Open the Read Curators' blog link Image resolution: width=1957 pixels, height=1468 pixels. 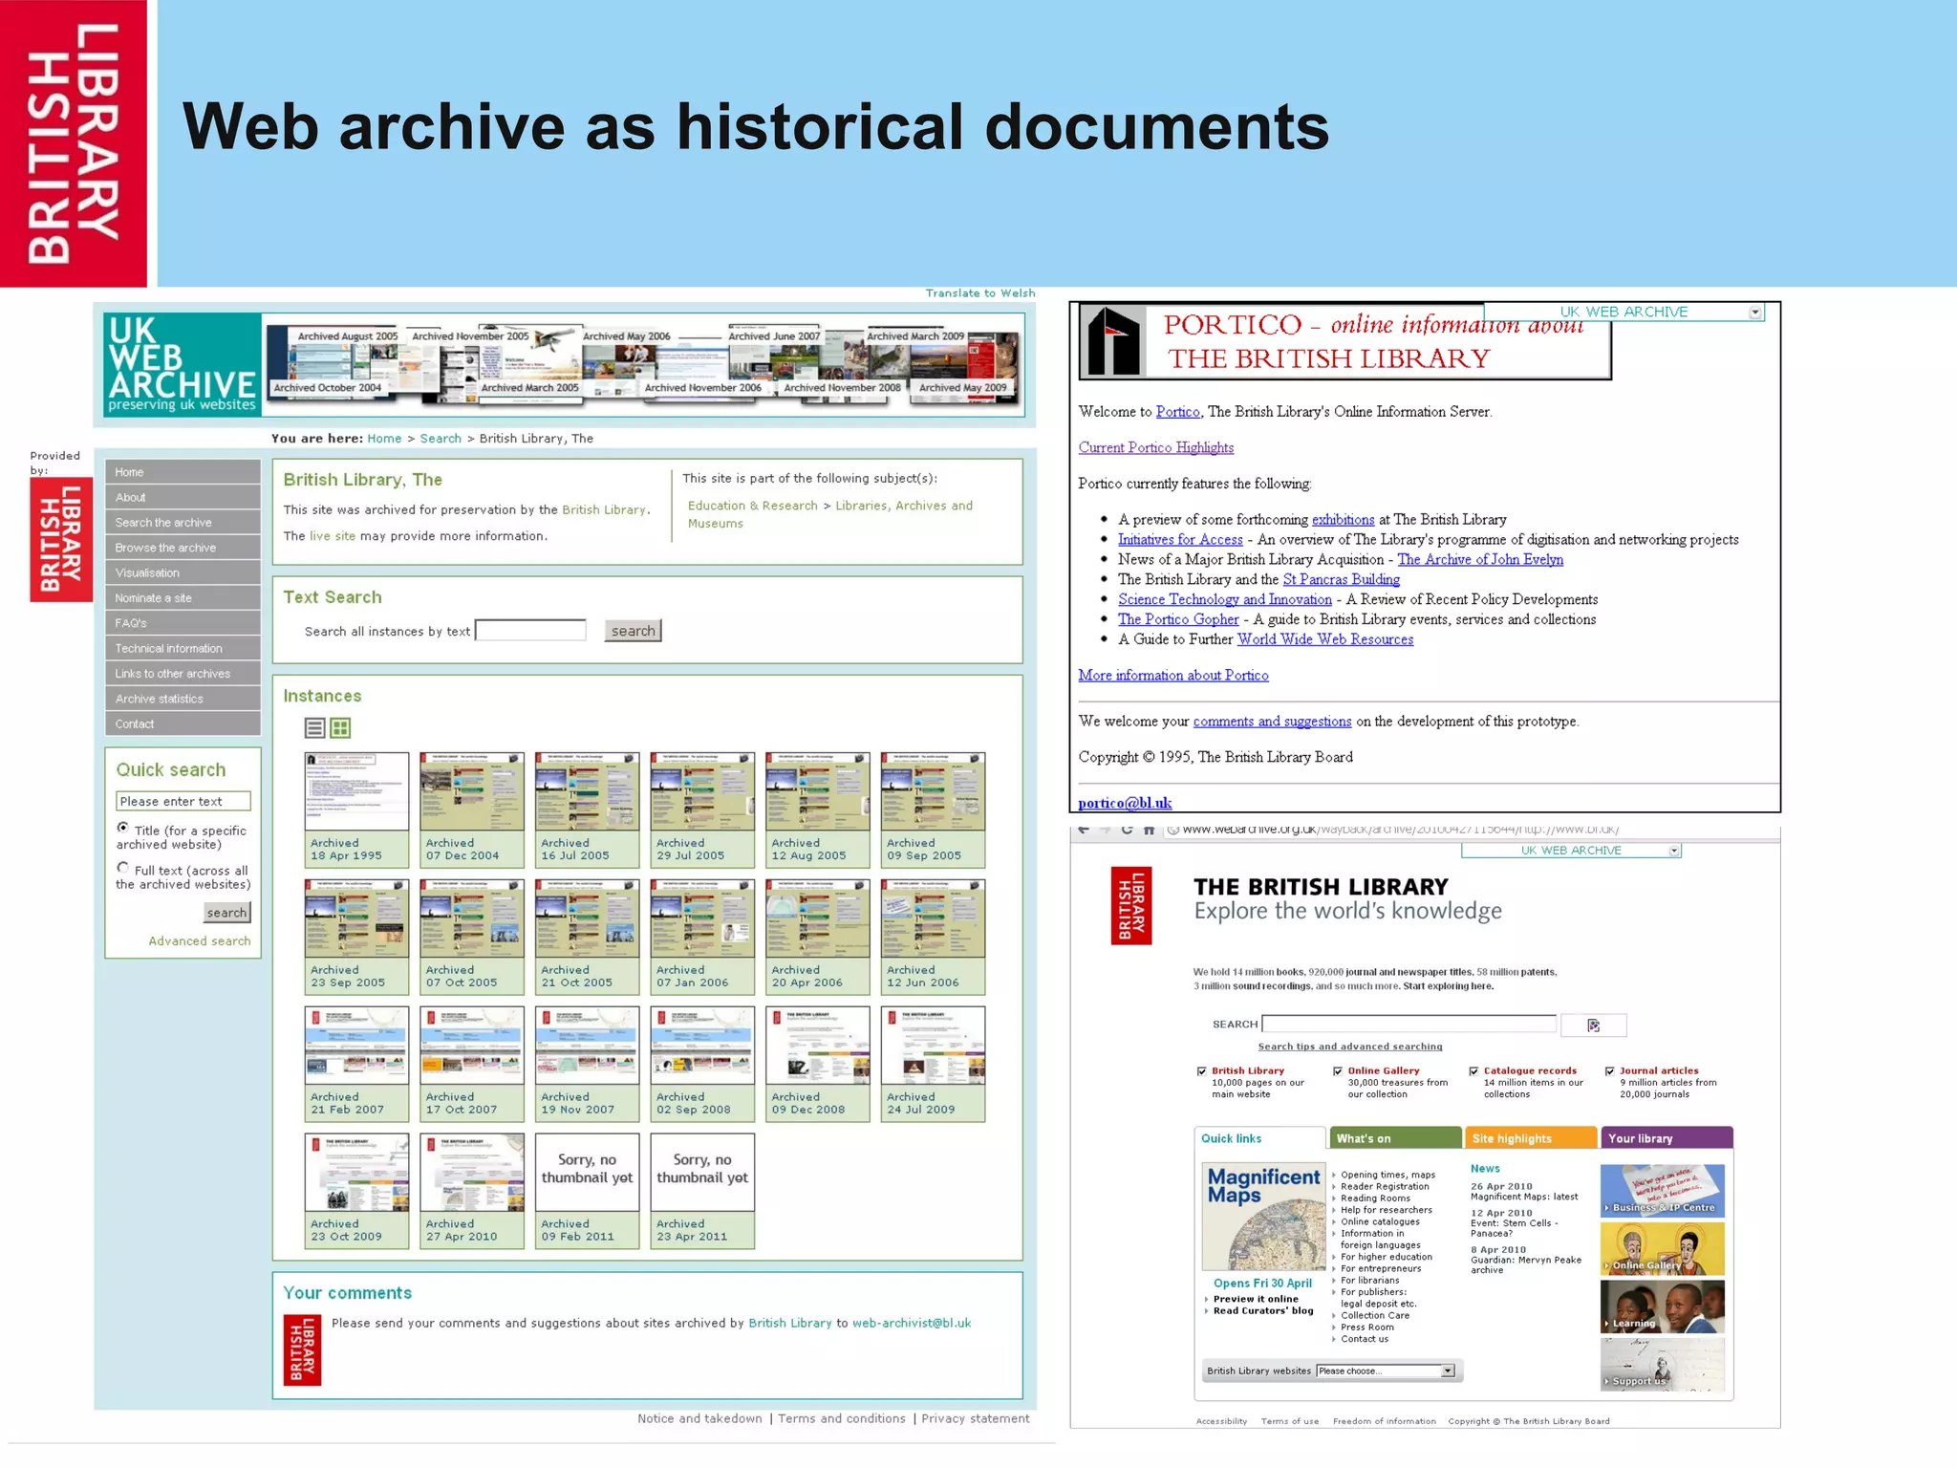(x=1263, y=1311)
